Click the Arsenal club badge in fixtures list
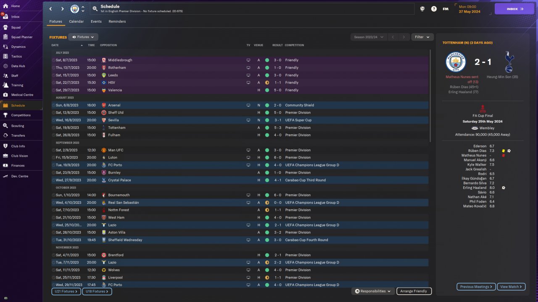This screenshot has height=302, width=538. click(x=104, y=105)
